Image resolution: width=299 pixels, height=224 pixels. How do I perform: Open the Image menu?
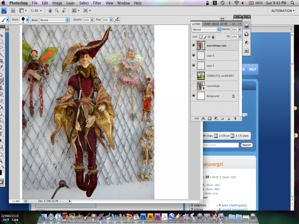tap(57, 3)
